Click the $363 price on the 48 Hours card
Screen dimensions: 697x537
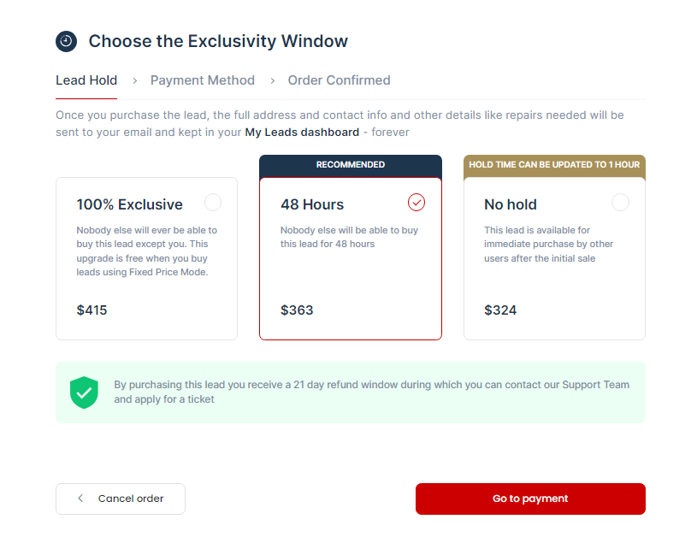pos(297,310)
